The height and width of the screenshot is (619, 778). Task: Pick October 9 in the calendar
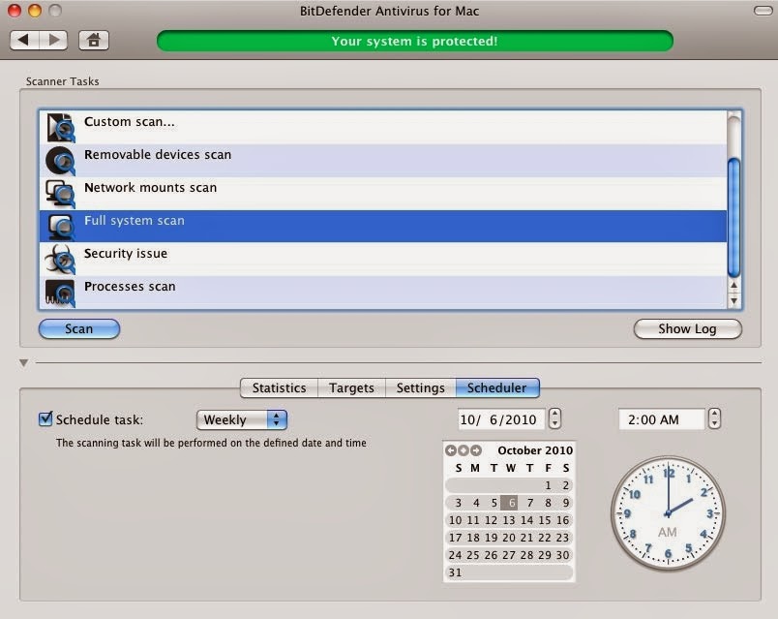point(566,503)
